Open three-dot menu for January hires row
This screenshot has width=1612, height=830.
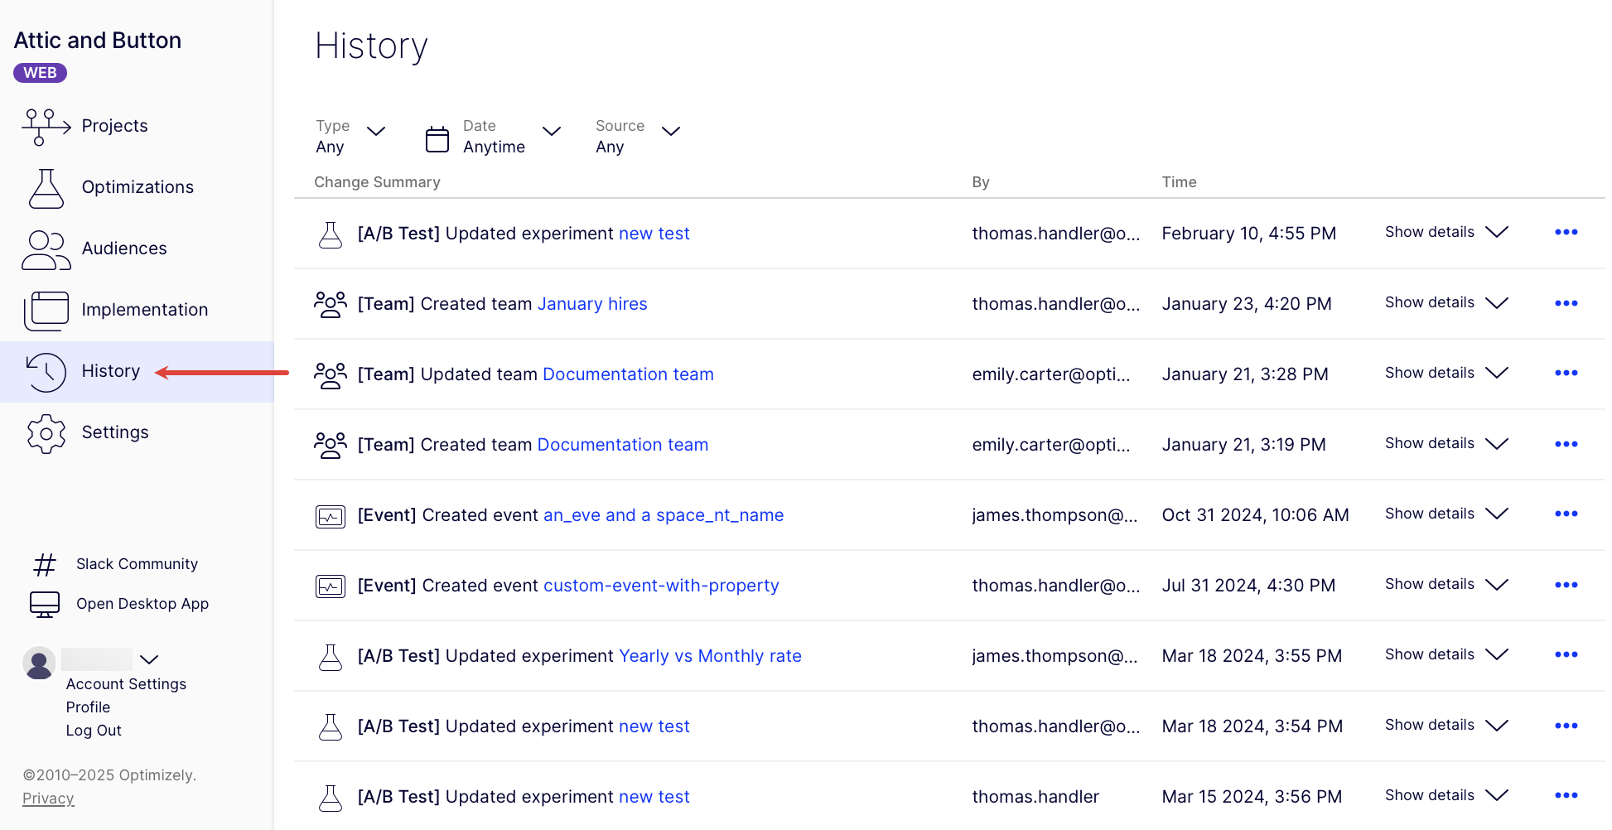pos(1566,303)
